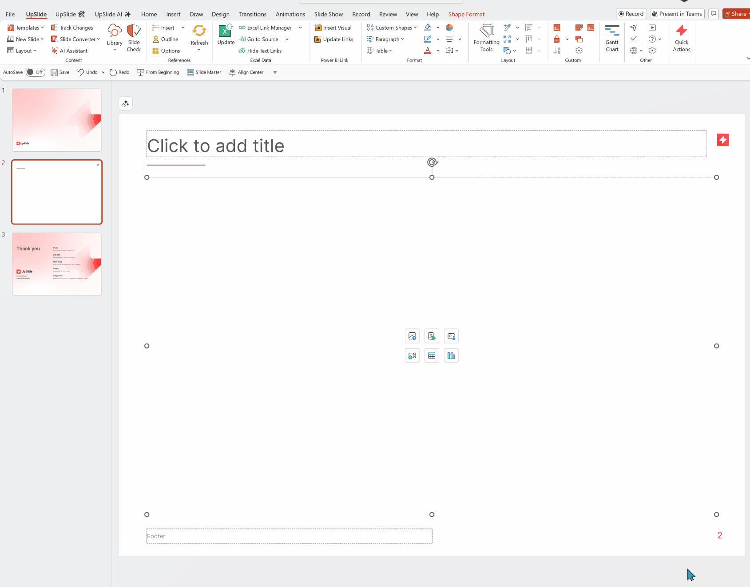Run the Slide Check tool
Image resolution: width=750 pixels, height=587 pixels.
pyautogui.click(x=134, y=38)
